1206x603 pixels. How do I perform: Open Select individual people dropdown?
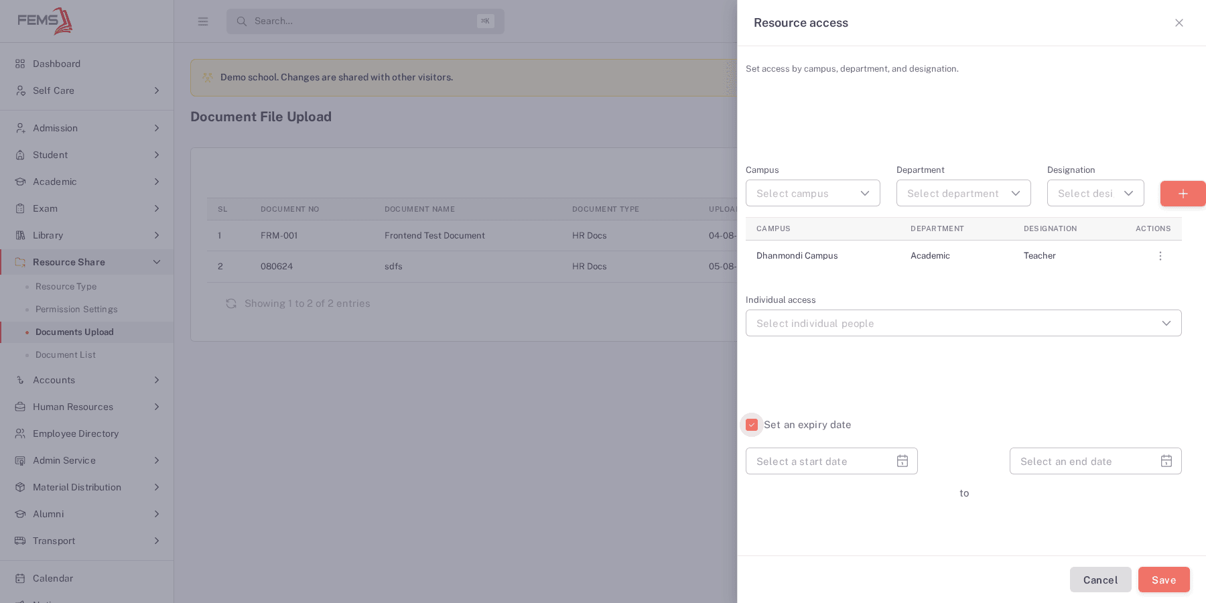(x=963, y=323)
